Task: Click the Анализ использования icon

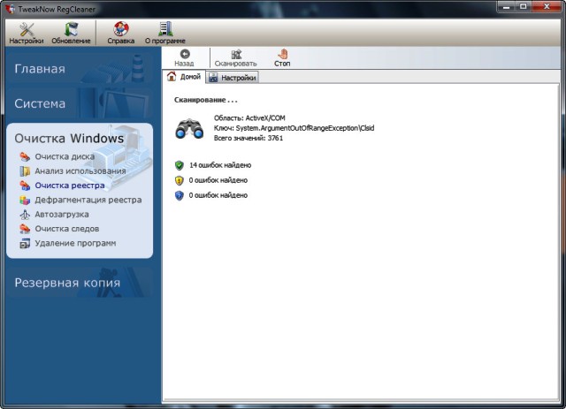Action: pos(25,171)
